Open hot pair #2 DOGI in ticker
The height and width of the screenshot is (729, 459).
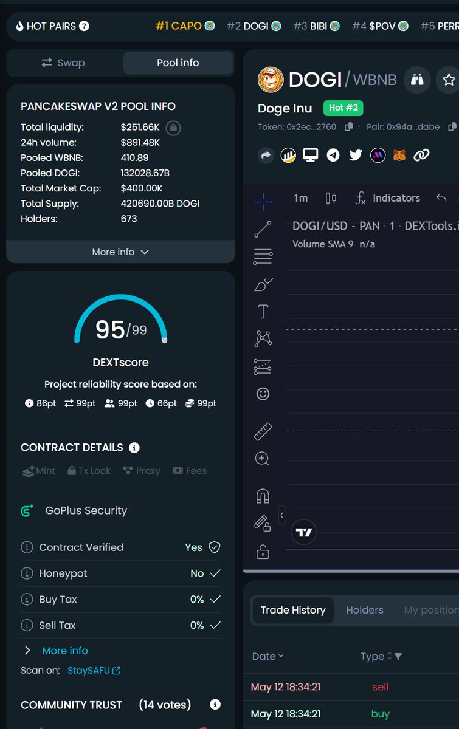click(x=254, y=26)
